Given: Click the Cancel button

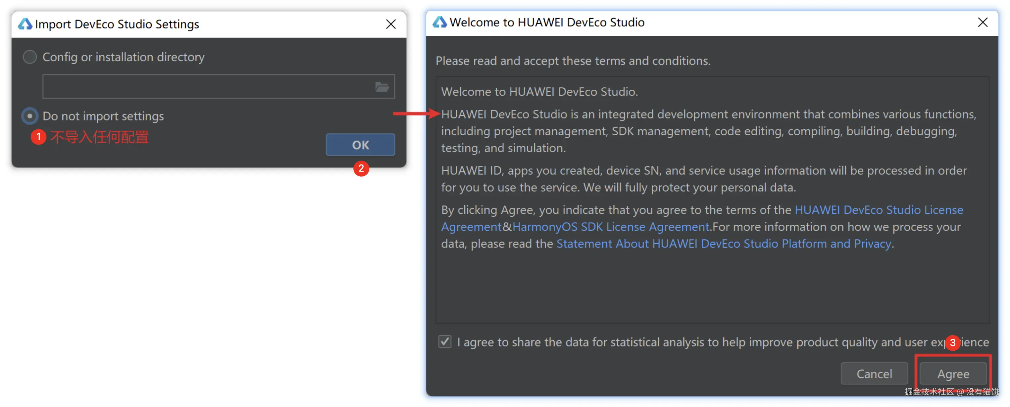Looking at the screenshot, I should tap(874, 374).
